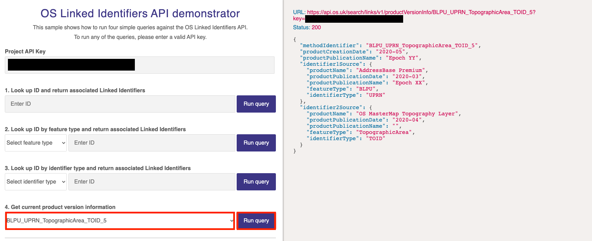This screenshot has width=592, height=241.
Task: Click the "Epoch YY" publication name value
Action: point(402,58)
